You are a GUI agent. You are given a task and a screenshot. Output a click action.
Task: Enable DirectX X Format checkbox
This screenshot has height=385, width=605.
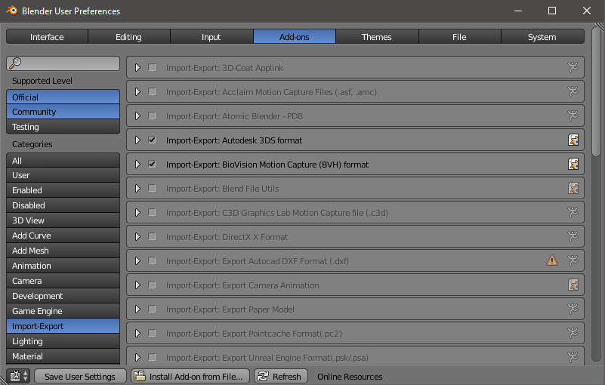pos(152,236)
